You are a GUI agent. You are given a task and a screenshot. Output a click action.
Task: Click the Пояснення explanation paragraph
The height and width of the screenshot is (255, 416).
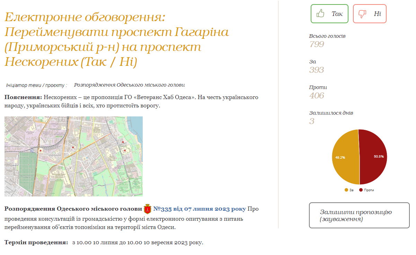click(131, 101)
